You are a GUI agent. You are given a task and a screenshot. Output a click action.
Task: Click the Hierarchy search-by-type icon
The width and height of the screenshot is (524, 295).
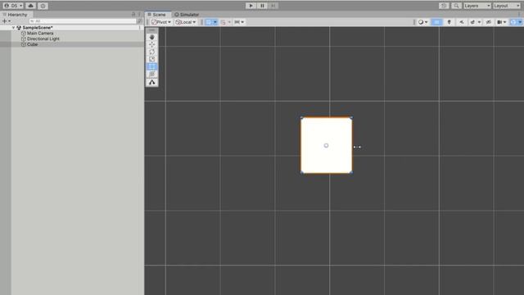140,21
